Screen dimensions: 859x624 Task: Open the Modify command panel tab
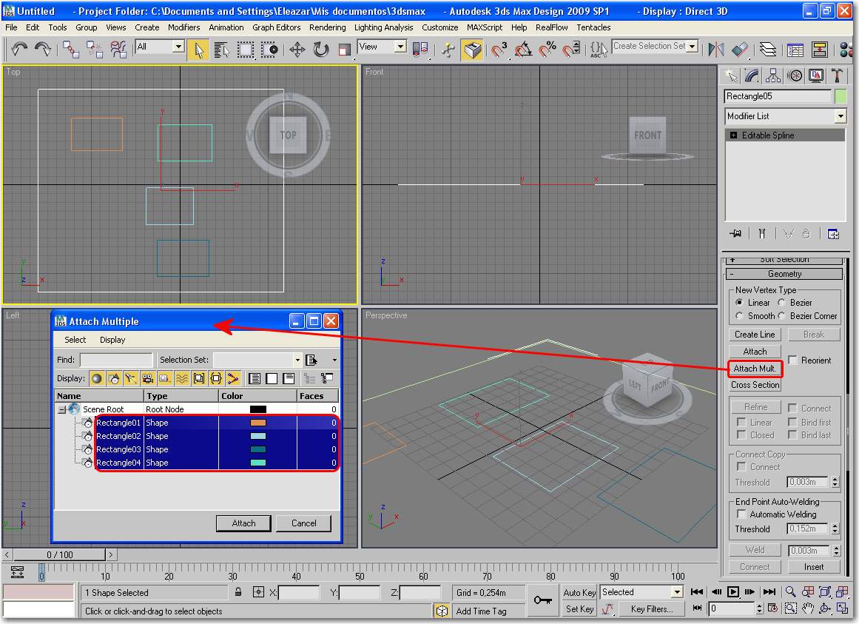point(752,76)
